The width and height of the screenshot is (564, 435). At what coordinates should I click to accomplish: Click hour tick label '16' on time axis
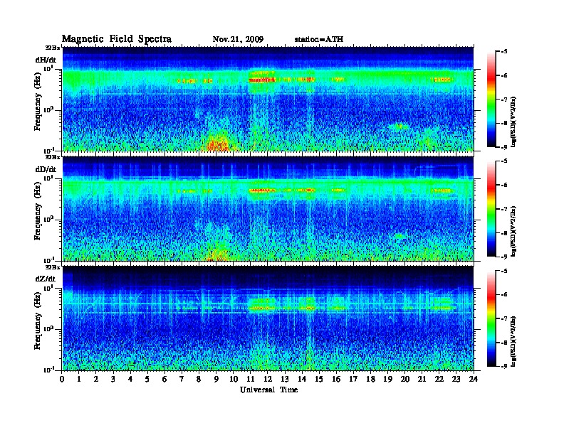click(336, 379)
